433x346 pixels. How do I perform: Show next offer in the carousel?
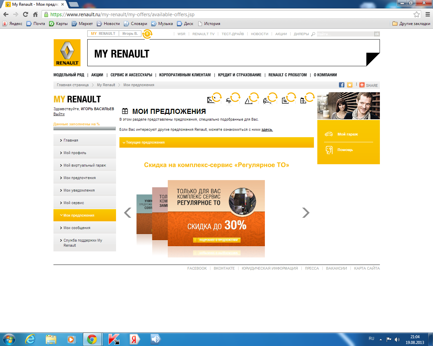306,213
